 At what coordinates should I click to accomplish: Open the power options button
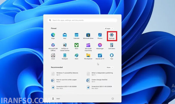click(113, 99)
